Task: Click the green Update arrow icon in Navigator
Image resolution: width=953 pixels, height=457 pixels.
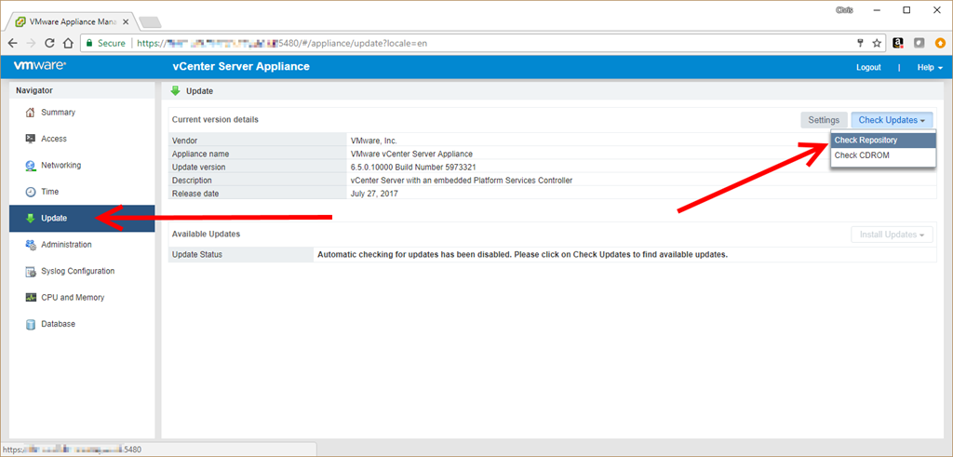Action: (x=31, y=218)
